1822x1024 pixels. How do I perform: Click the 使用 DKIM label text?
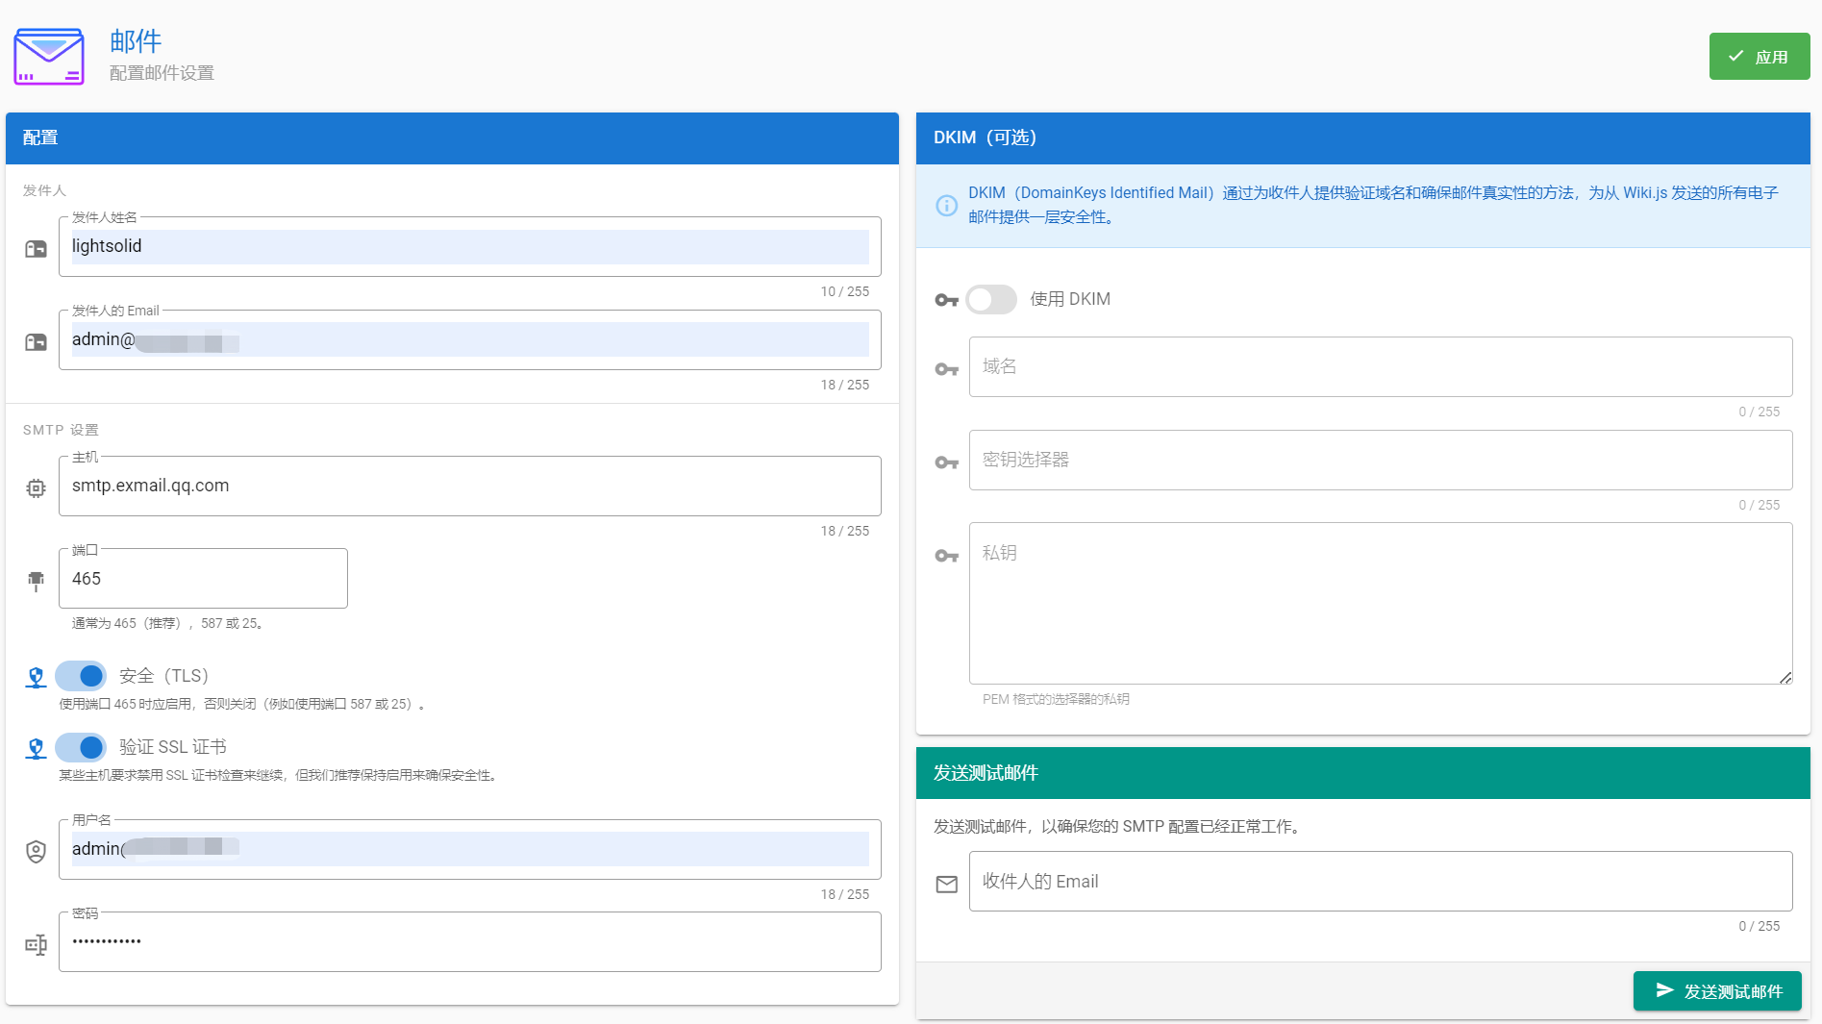(x=1070, y=300)
